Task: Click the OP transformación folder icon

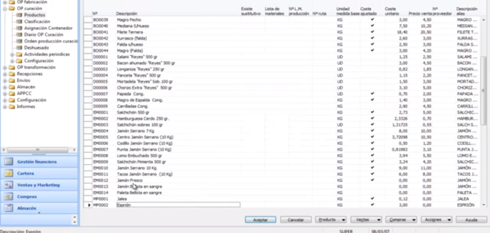Action: coord(12,68)
